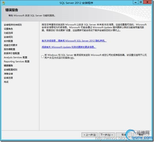The image size is (154, 142).
Task: Click the description paragraph about Microsoft improvement data
Action: click(x=94, y=28)
